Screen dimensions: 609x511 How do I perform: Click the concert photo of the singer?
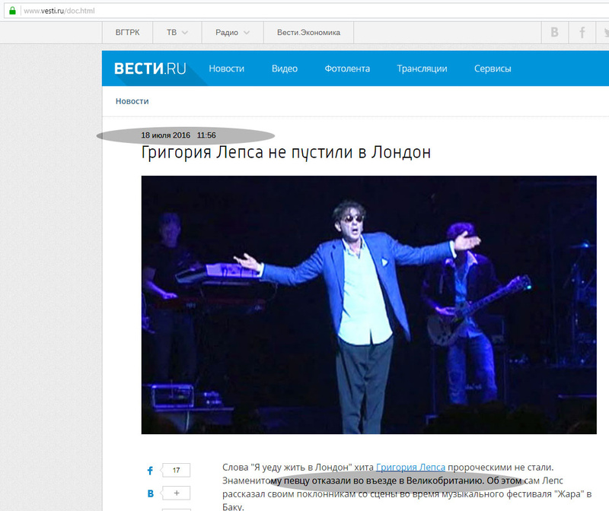[x=368, y=304]
